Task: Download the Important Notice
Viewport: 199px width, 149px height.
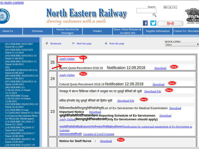Action: click(x=95, y=112)
